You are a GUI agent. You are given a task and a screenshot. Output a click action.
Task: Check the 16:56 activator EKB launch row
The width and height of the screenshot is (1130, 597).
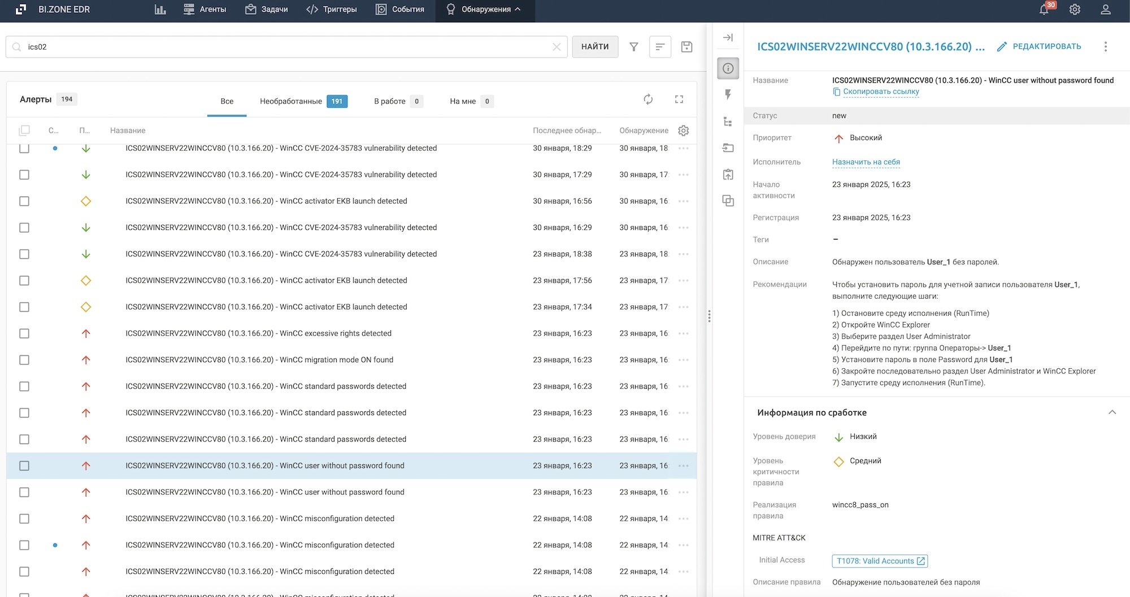24,201
